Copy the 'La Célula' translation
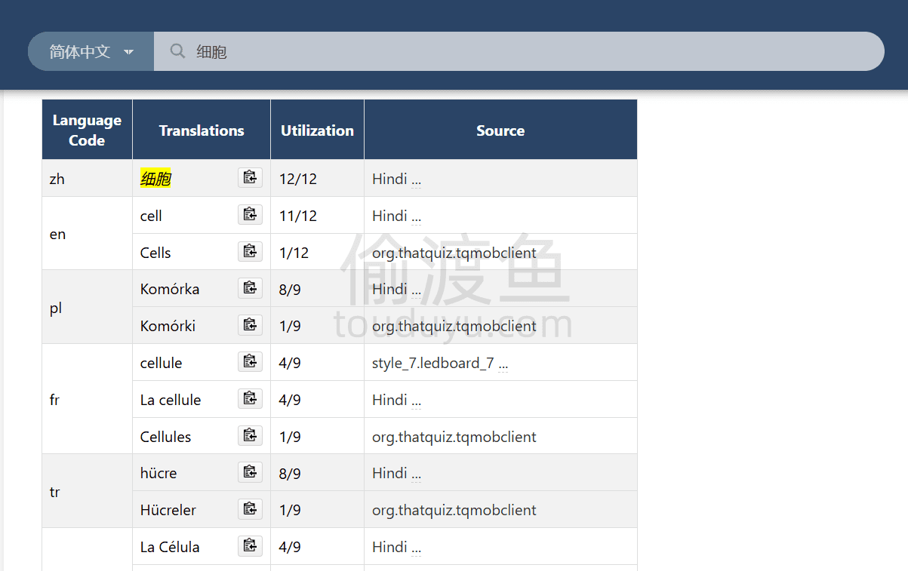The height and width of the screenshot is (571, 908). tap(250, 546)
